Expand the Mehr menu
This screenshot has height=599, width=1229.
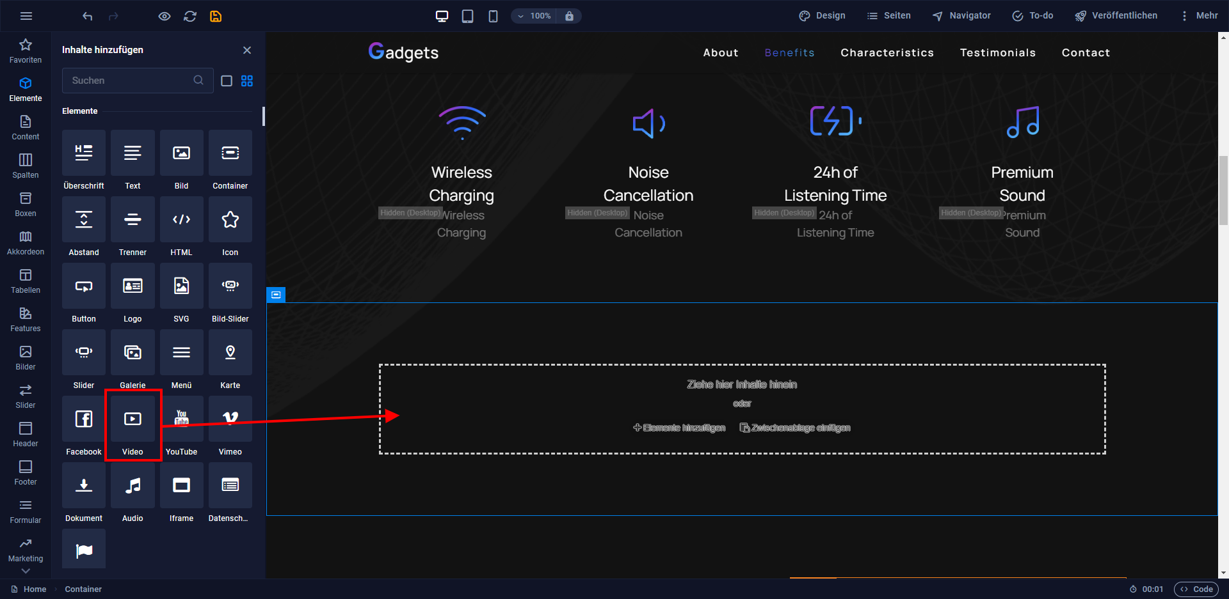(1199, 16)
